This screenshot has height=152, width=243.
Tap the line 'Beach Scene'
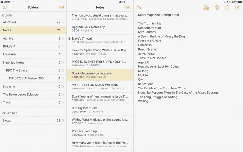click(x=147, y=49)
